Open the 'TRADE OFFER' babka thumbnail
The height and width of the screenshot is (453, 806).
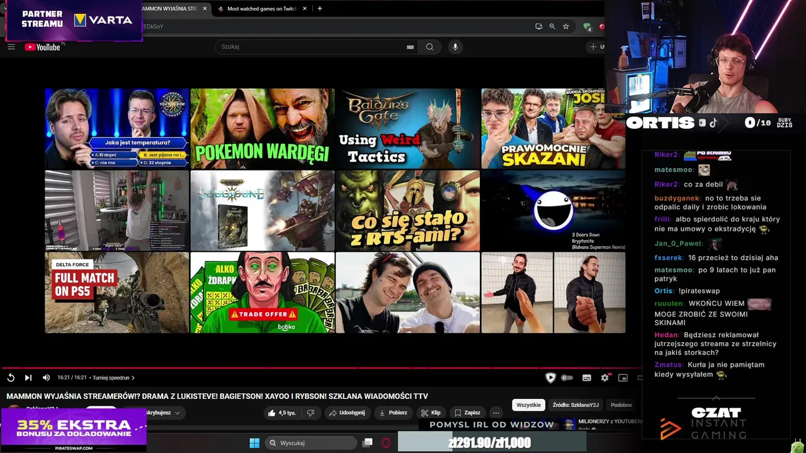[x=263, y=293]
